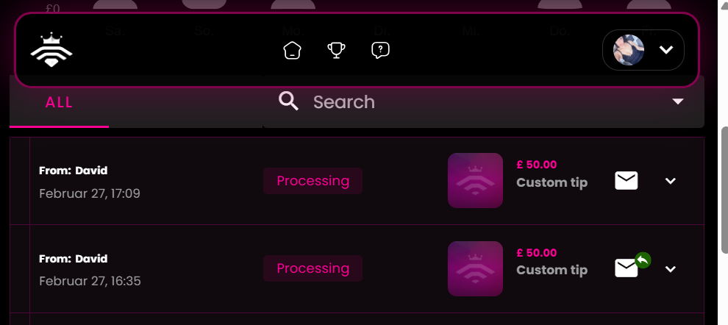Open message envelope for the 17:09 tip
This screenshot has width=728, height=325.
point(626,180)
